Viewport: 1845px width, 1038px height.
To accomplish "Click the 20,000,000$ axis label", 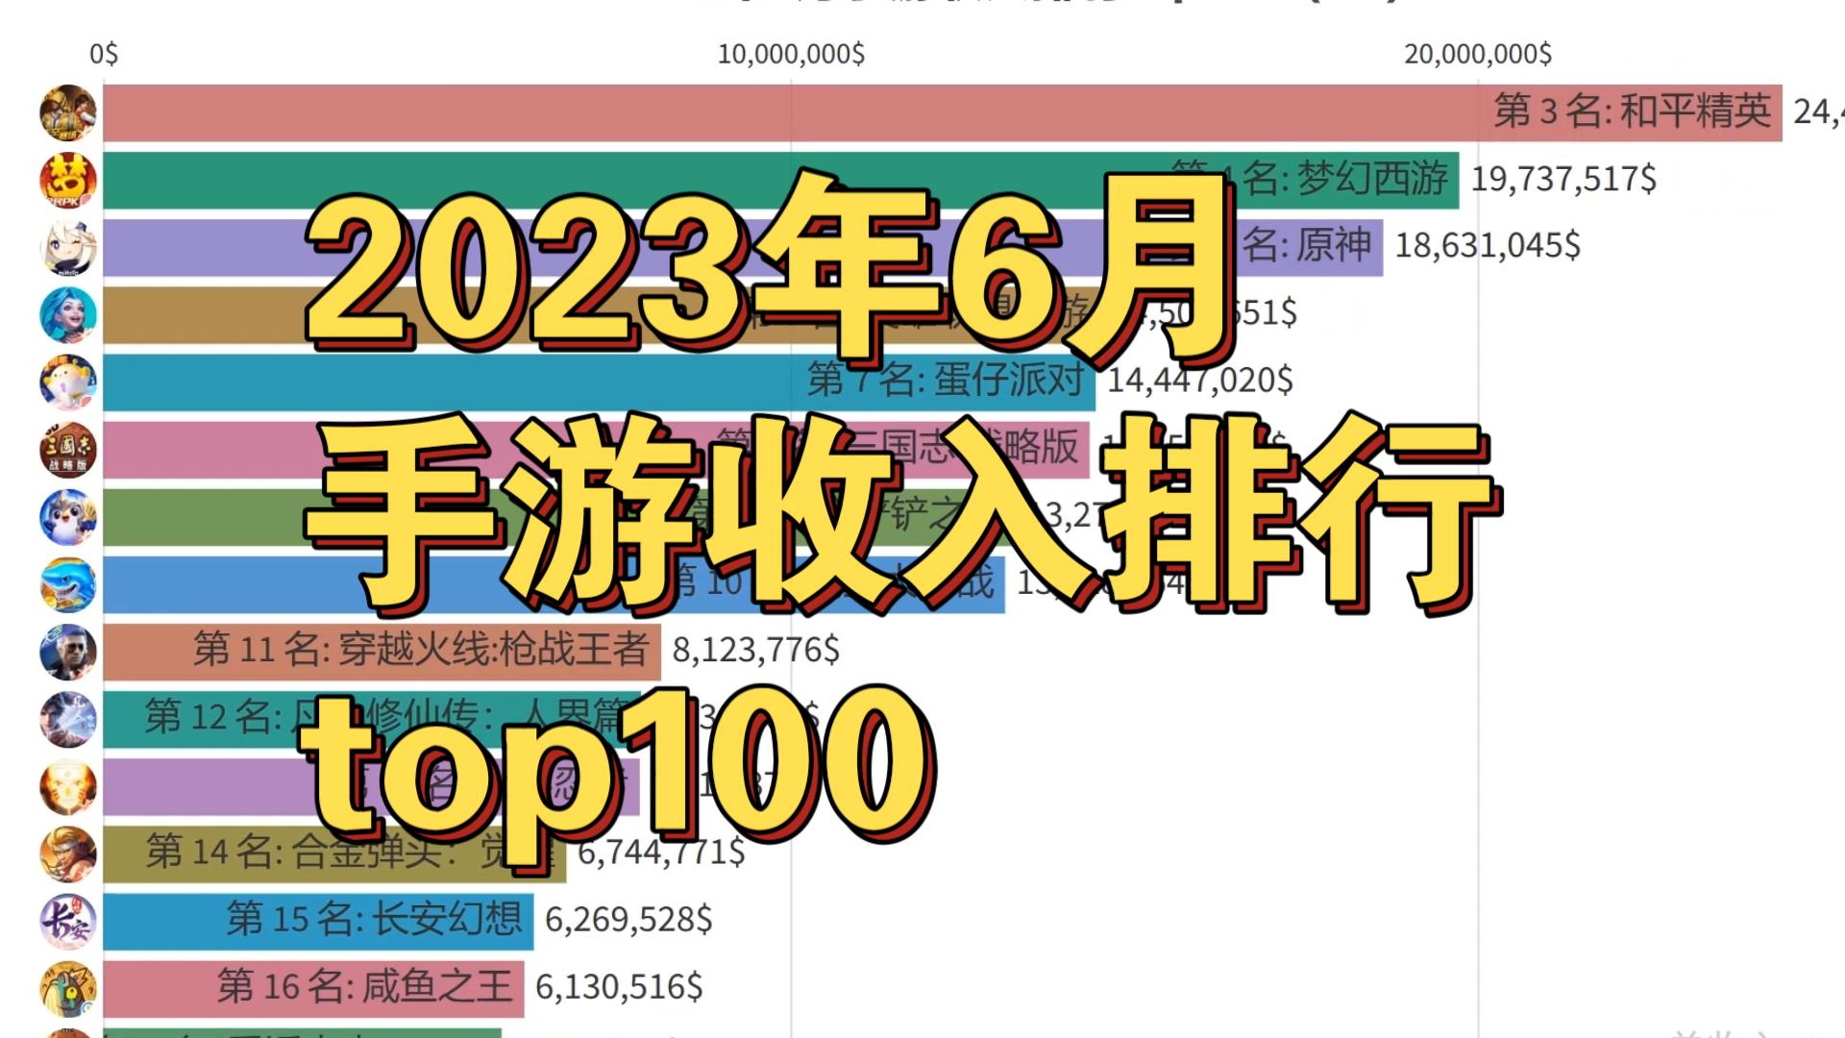I will click(x=1478, y=54).
